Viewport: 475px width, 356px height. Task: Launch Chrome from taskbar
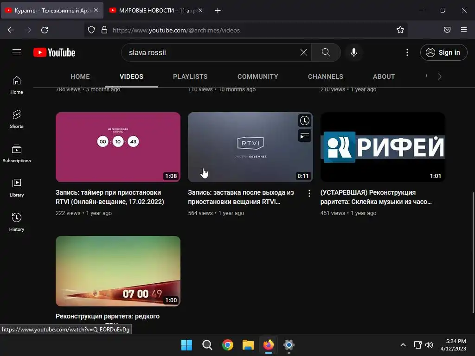(227, 345)
